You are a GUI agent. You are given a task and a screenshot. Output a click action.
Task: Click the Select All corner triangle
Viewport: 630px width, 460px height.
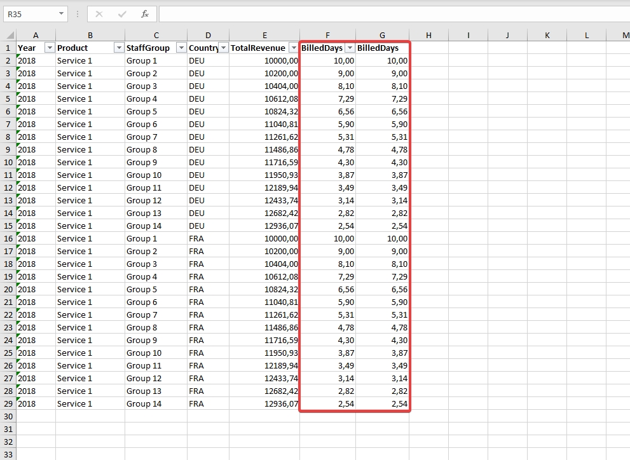coord(9,35)
